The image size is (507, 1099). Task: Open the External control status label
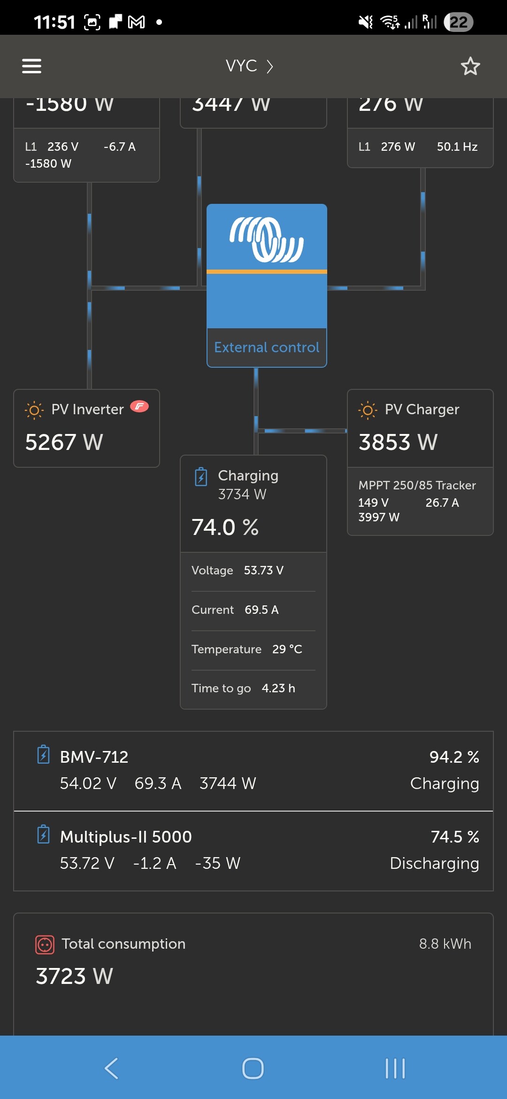click(267, 348)
